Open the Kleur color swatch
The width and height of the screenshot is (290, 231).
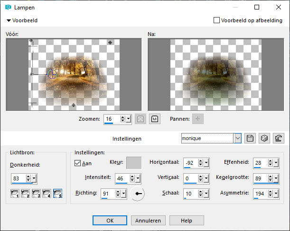(134, 163)
